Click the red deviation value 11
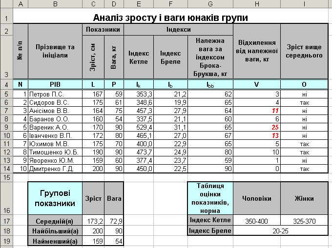Image resolution: width=332 pixels, height=248 pixels. click(x=257, y=111)
